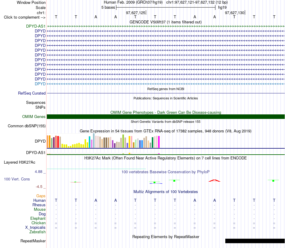Open "Multiz Alignments of 100 Vertebrates" title
Viewport: 285px width, 248px height.
pyautogui.click(x=166, y=192)
